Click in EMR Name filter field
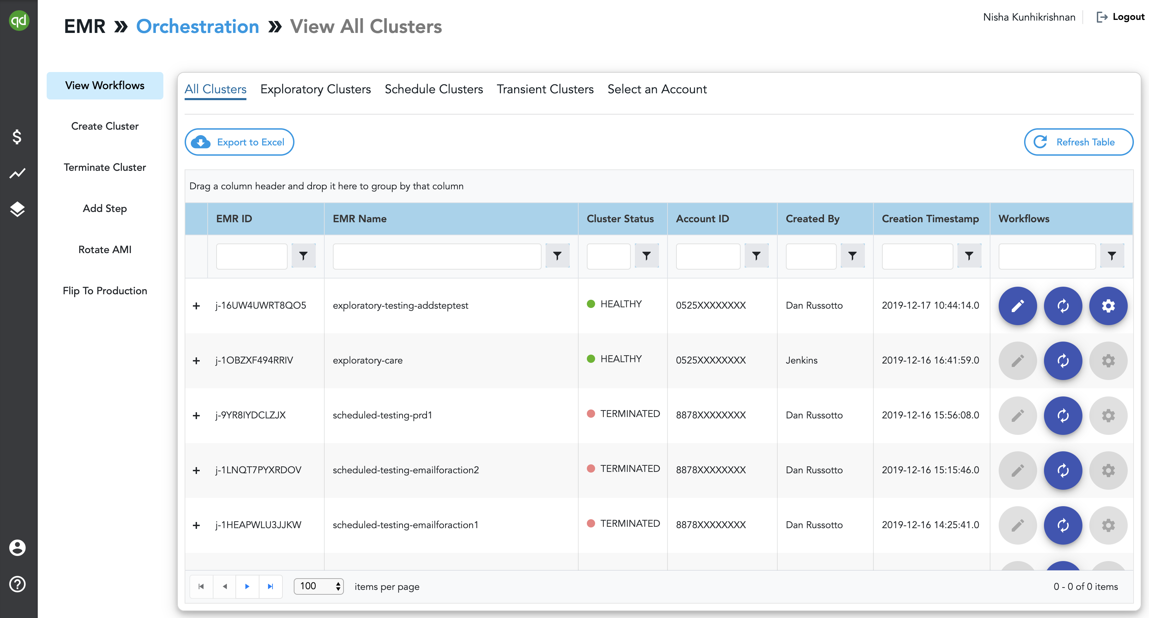 (x=437, y=256)
